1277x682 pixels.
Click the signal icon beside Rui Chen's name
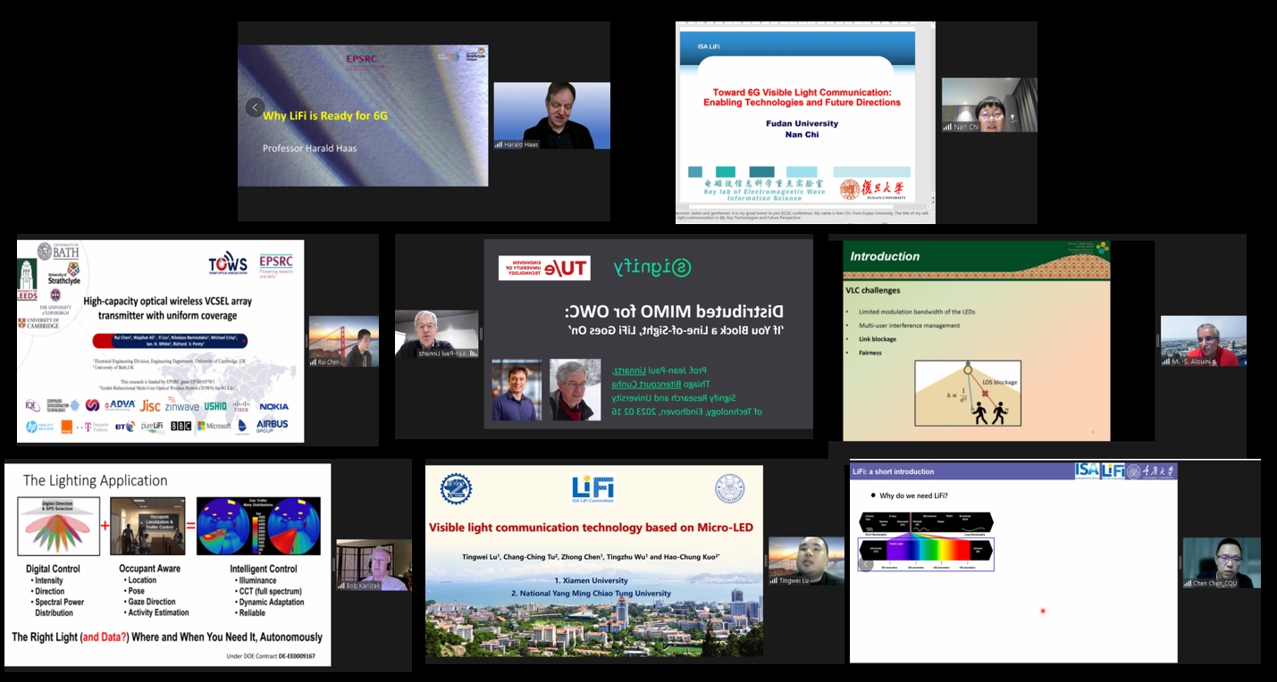tap(313, 362)
